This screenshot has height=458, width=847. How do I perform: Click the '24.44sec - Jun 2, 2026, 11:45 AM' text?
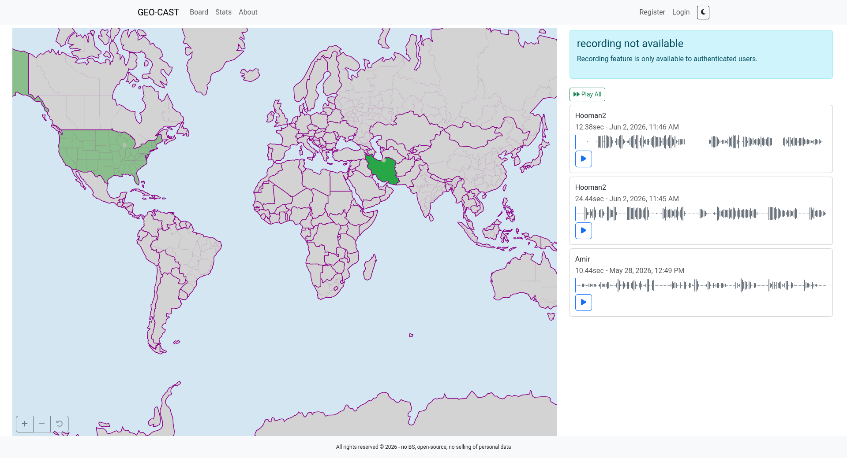627,199
